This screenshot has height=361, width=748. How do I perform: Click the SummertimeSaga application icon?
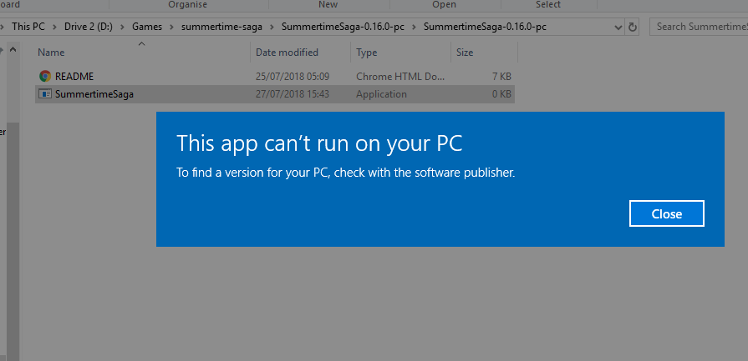[44, 94]
